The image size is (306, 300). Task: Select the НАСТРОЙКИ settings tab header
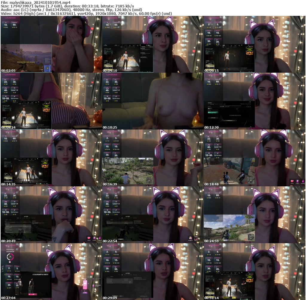coord(128,273)
